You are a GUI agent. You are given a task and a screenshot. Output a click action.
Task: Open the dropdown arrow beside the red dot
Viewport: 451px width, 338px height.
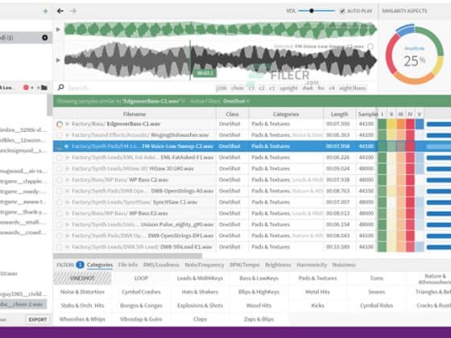(x=32, y=88)
